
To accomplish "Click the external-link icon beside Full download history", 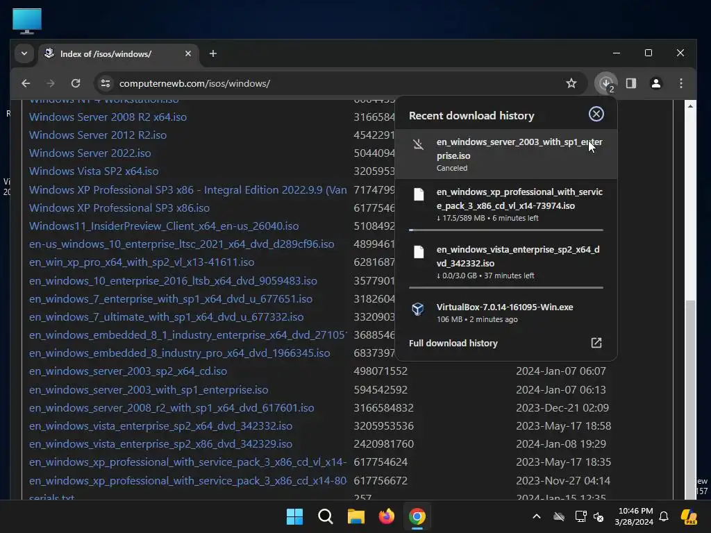I will [x=596, y=343].
